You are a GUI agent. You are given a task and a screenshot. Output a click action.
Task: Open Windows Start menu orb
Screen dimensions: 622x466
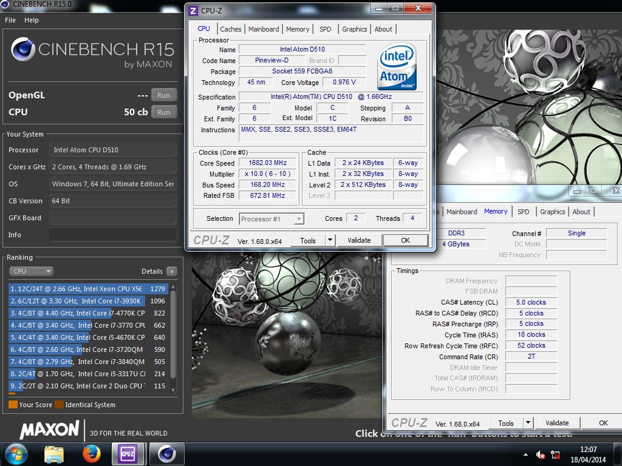(16, 454)
